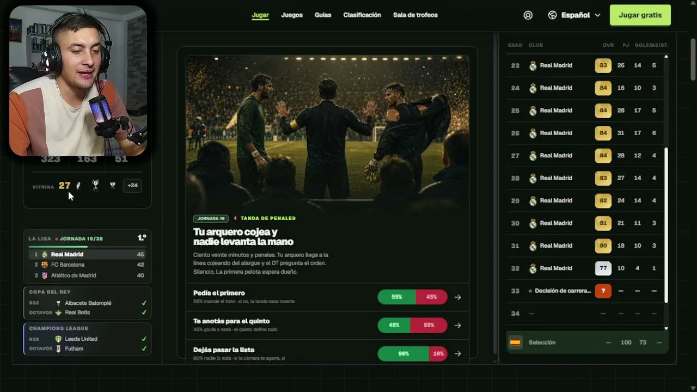Viewport: 697px width, 392px height.
Task: Select the third trophy icon in Vitrina
Action: coord(113,185)
